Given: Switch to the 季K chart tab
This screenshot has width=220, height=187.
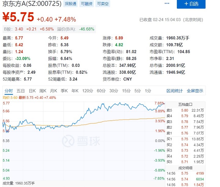Looking at the screenshot, I should click(x=64, y=91).
